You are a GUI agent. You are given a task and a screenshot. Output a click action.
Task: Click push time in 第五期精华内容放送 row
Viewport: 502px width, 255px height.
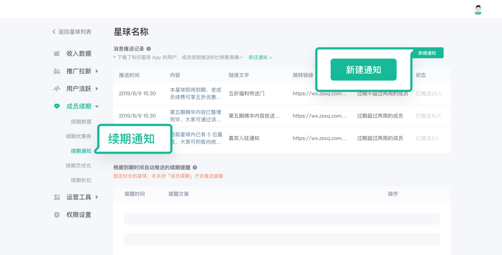click(x=137, y=116)
